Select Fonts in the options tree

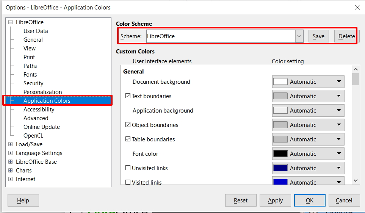(x=30, y=75)
